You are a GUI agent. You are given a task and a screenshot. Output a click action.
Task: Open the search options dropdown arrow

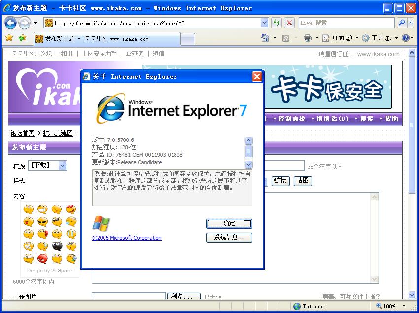(411, 23)
